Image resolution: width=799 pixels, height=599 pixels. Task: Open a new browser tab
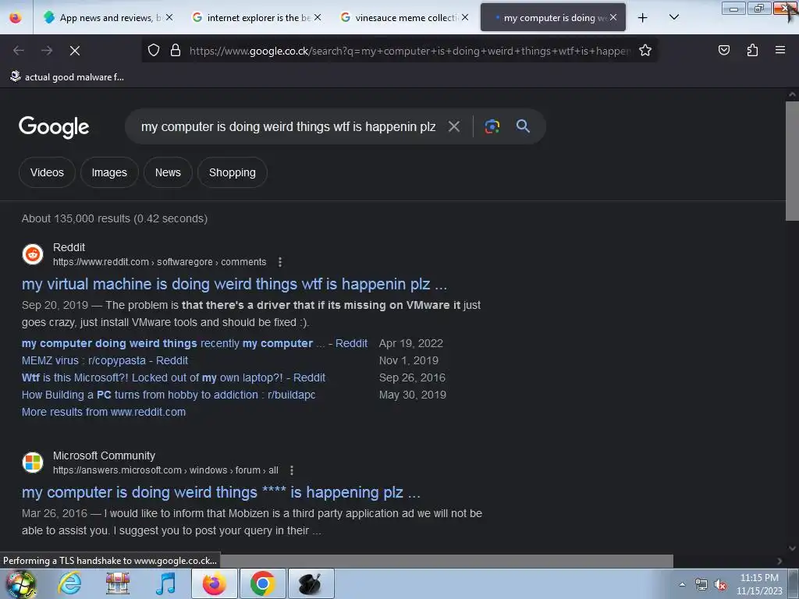(643, 18)
